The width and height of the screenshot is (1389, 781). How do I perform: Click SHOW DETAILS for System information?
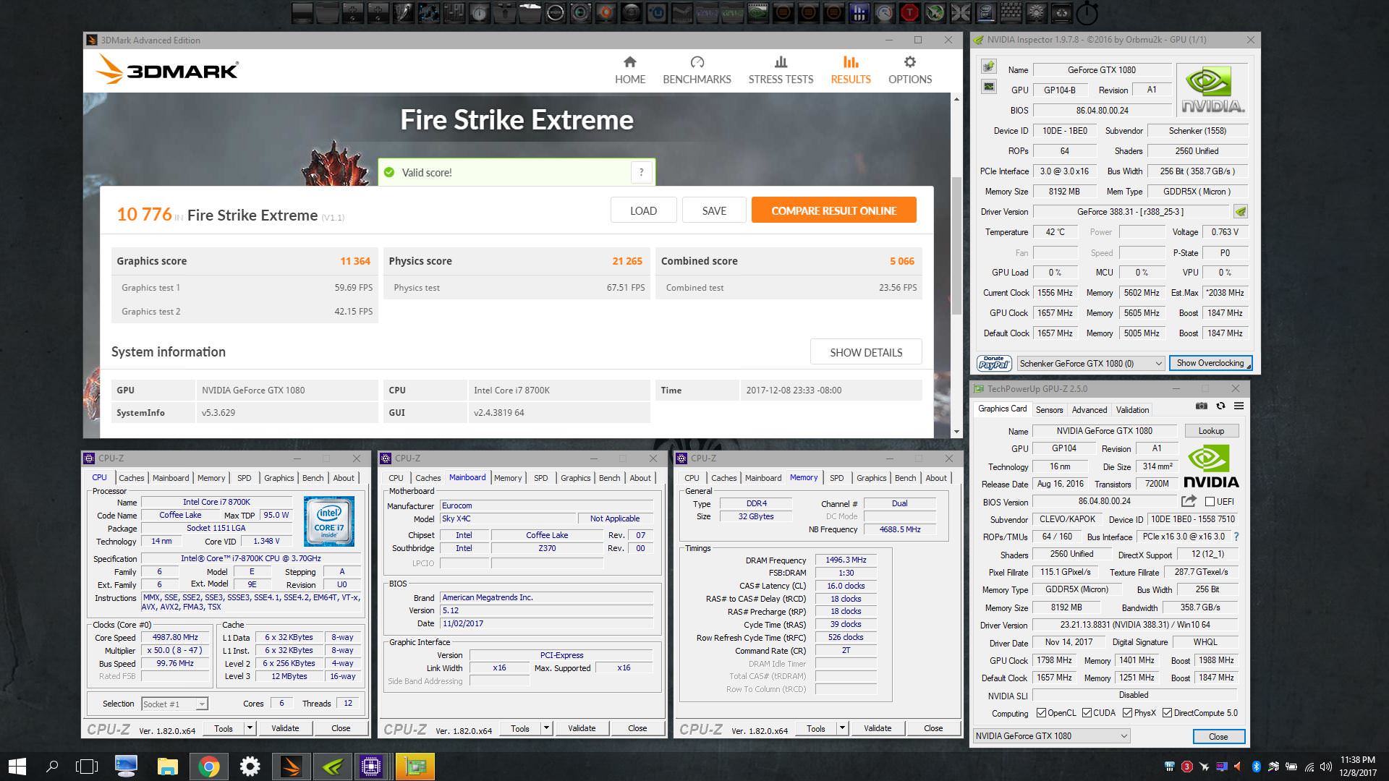[866, 352]
